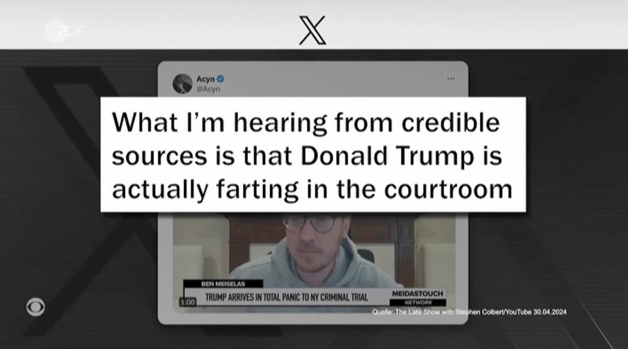Click the MeidasTouch Network logo

click(418, 298)
